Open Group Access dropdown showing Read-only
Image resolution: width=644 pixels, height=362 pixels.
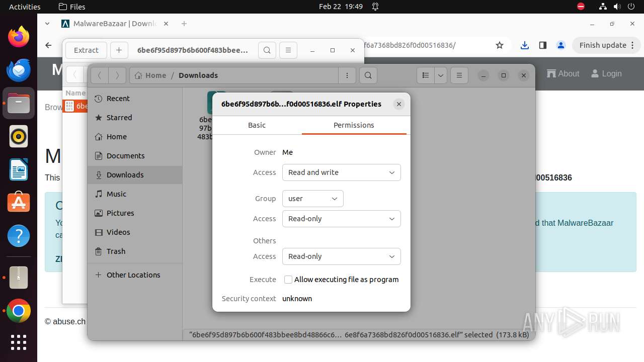(341, 219)
